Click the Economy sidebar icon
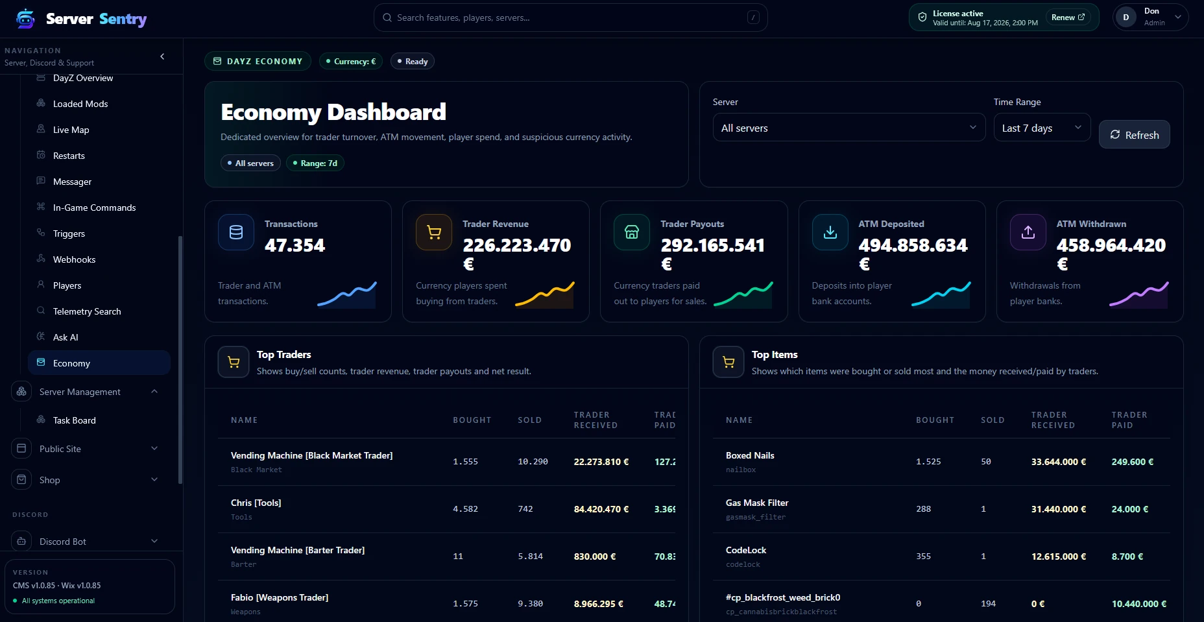 [41, 363]
